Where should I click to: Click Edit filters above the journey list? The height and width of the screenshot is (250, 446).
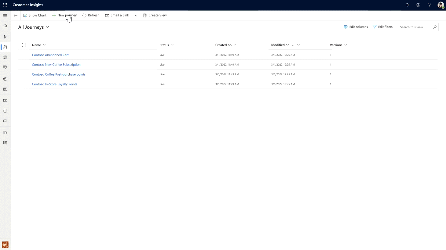382,27
